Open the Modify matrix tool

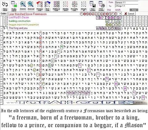point(14,6)
